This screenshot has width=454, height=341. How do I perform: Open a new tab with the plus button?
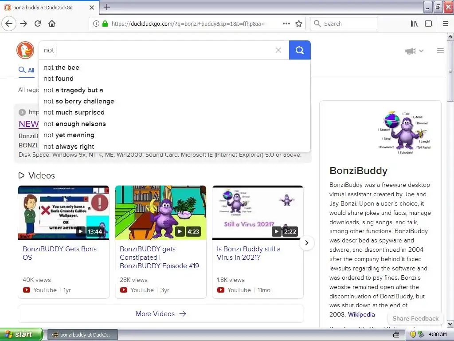click(107, 7)
